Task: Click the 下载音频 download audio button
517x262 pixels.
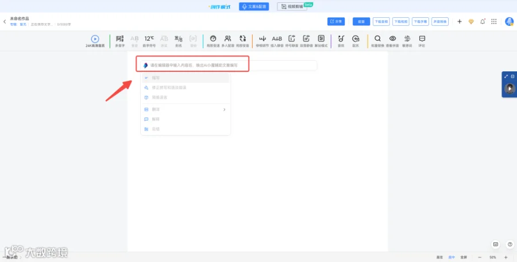Action: point(381,21)
